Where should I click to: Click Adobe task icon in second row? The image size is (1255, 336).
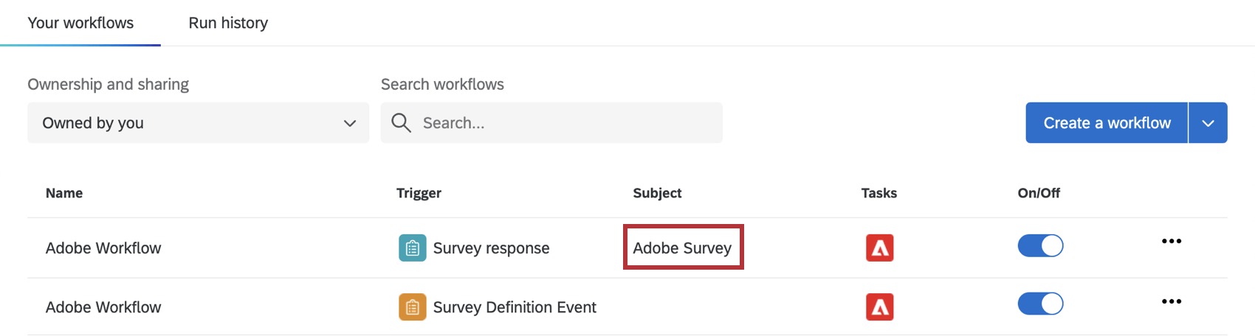(879, 307)
